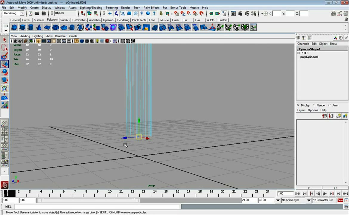Create a polygon pyramid from the shelf
This screenshot has height=215, width=349.
64,27
